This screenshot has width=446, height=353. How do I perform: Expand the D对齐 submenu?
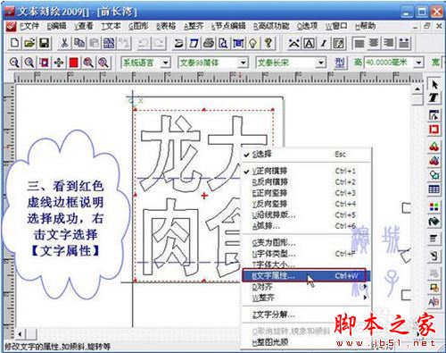click(x=306, y=287)
